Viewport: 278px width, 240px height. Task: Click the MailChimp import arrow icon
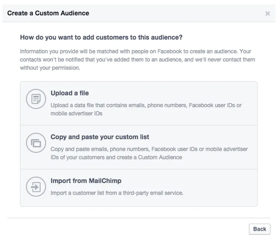[x=36, y=187]
